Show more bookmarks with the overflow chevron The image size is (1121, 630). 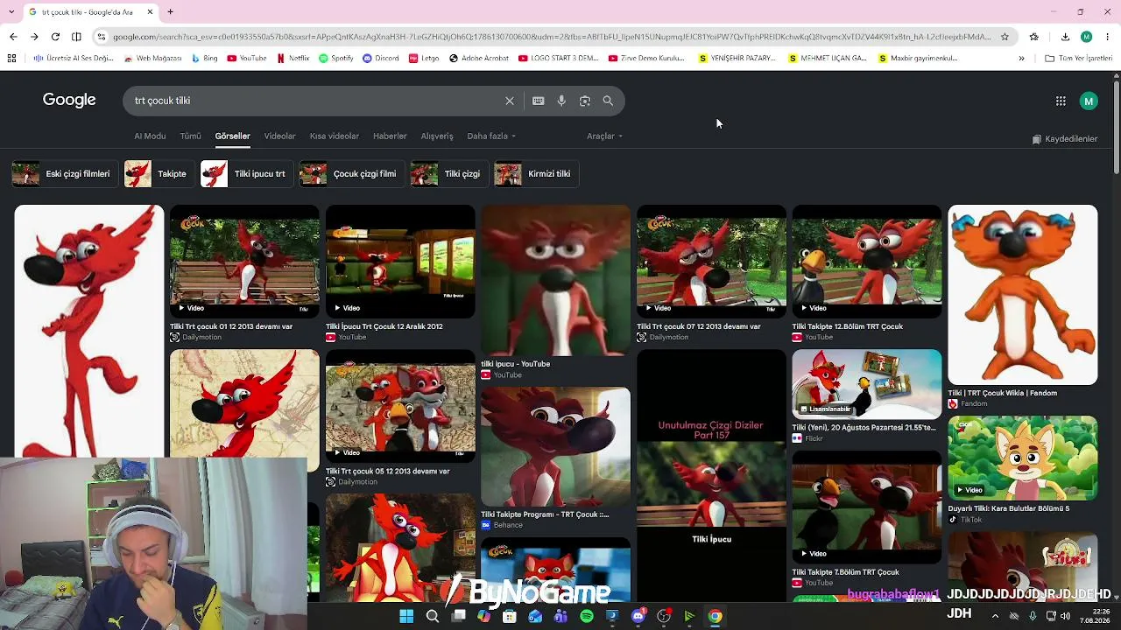click(x=1021, y=59)
